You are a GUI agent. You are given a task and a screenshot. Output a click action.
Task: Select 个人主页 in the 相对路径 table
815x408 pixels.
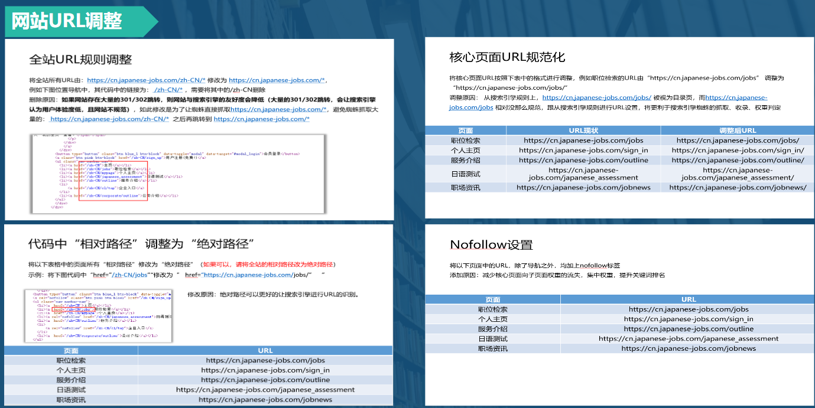click(x=71, y=370)
